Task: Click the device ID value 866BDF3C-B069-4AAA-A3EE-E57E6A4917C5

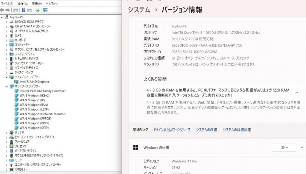Action: (x=207, y=45)
